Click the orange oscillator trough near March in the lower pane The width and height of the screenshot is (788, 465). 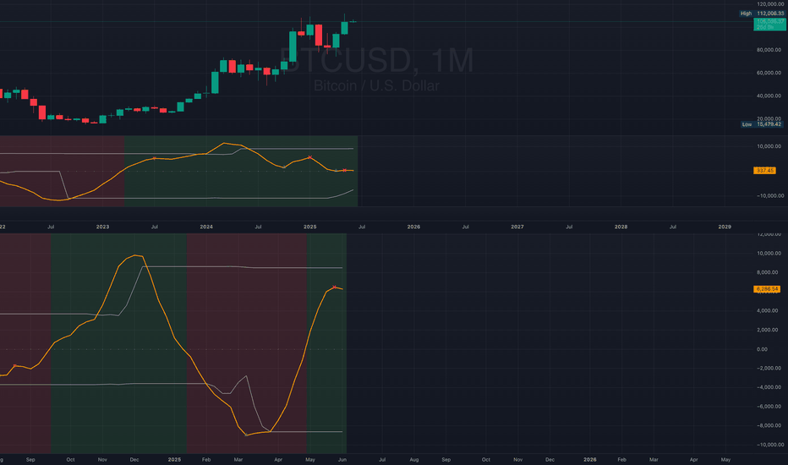(246, 435)
